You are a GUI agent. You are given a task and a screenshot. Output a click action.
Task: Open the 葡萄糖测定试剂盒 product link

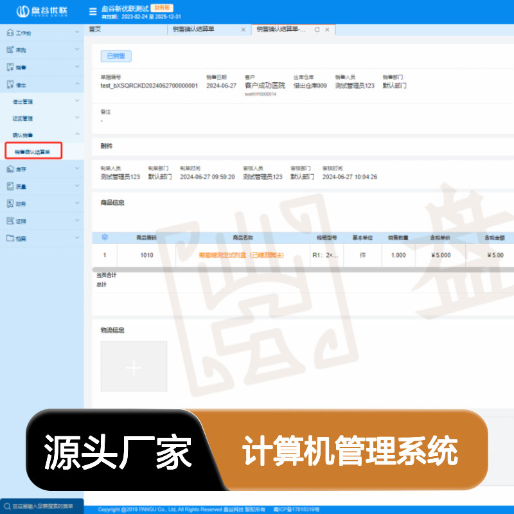coord(242,255)
